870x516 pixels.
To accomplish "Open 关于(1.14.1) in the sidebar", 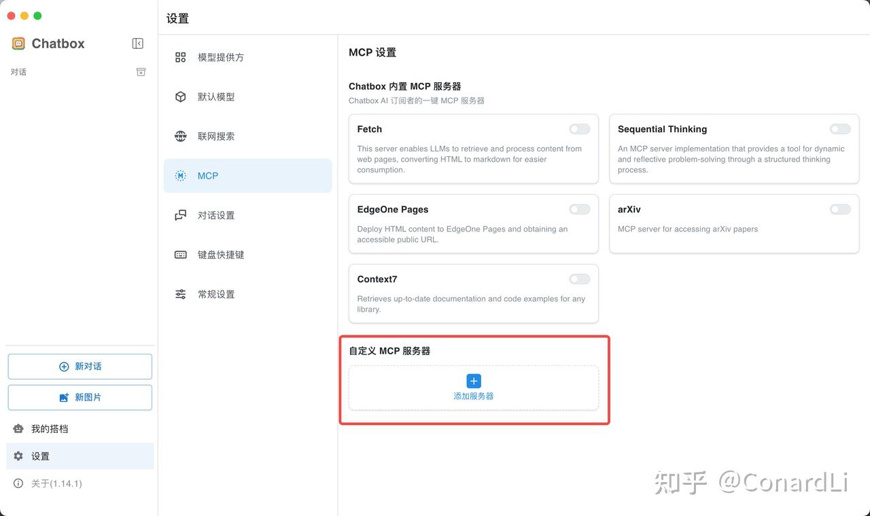I will [80, 483].
